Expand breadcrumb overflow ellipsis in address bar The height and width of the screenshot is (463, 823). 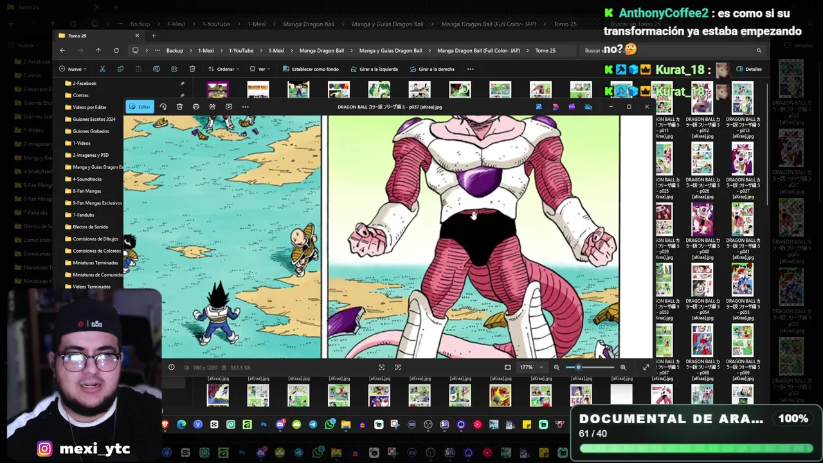pyautogui.click(x=157, y=50)
